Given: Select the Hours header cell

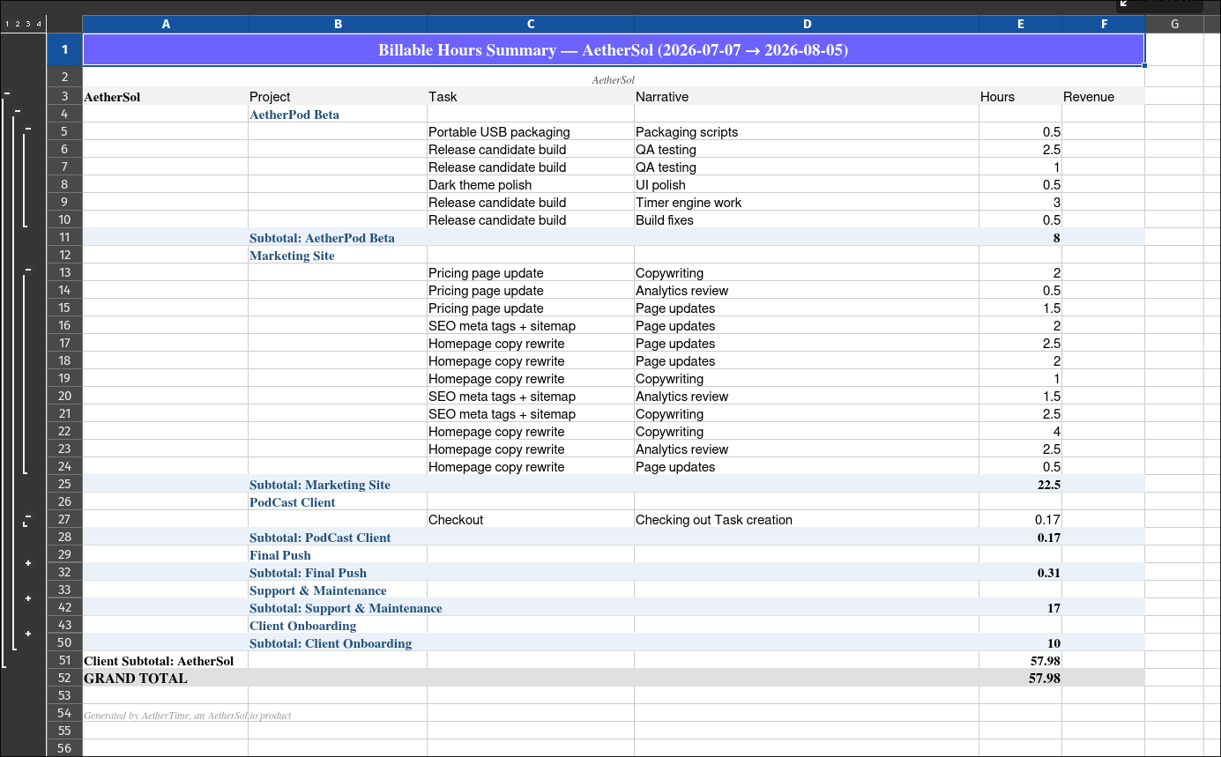Looking at the screenshot, I should (1021, 97).
